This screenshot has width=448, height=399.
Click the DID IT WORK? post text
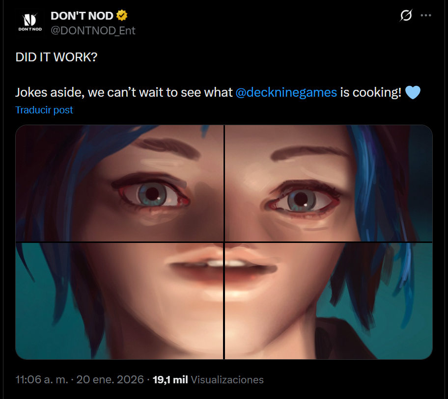pos(56,57)
